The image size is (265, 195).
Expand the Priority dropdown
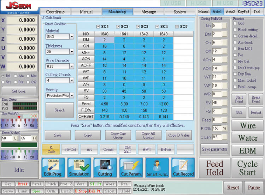point(72,95)
